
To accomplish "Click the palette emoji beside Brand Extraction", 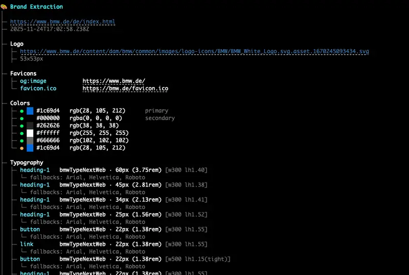I will point(4,7).
